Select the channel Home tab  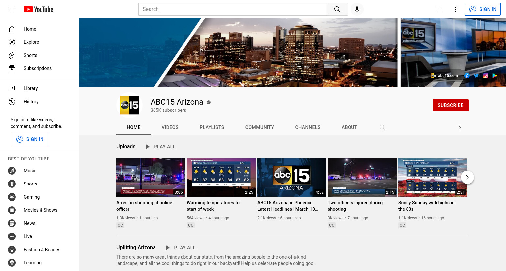pos(133,127)
